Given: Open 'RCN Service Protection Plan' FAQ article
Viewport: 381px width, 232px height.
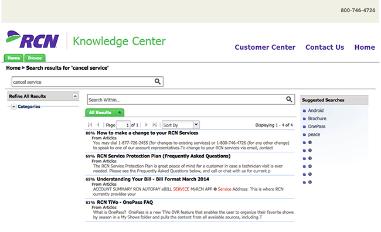Looking at the screenshot, I should [x=164, y=156].
